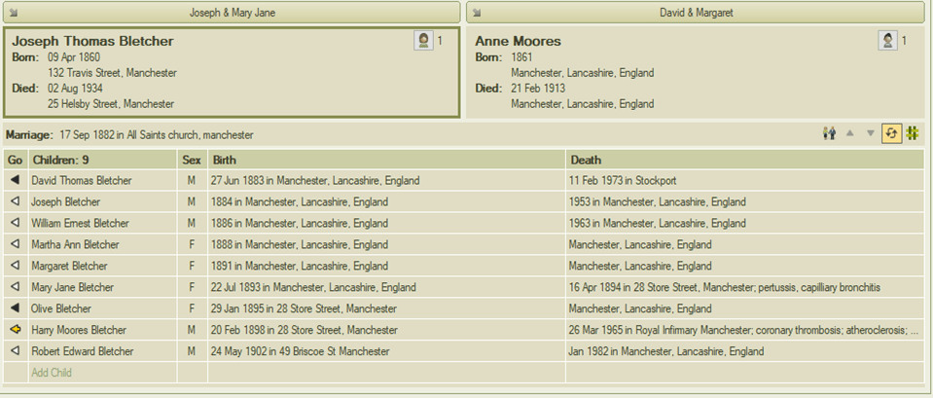933x398 pixels.
Task: Open Joseph Thomas Bletcher's media icon
Action: click(423, 41)
